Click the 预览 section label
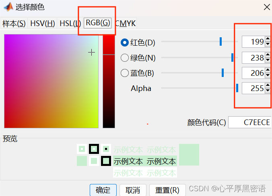This screenshot has width=272, height=196. coord(10,139)
